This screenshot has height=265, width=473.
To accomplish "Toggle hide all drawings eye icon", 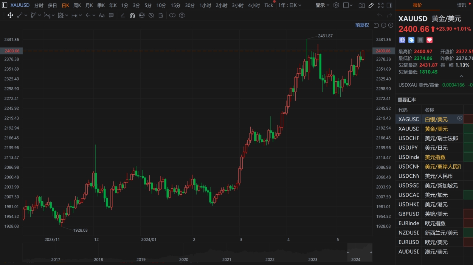I will click(x=151, y=15).
